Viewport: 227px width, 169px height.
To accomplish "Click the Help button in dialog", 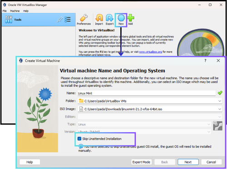I will tap(30, 162).
